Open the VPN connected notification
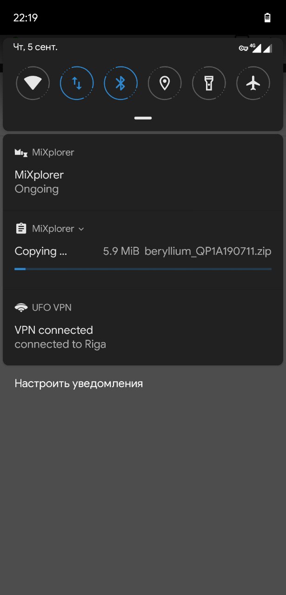The image size is (286, 595). (x=143, y=327)
